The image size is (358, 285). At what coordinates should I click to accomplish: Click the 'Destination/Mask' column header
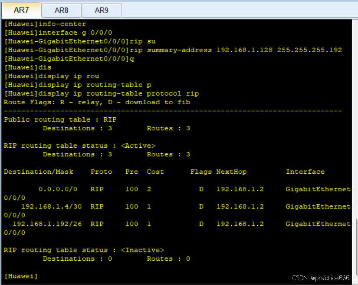pyautogui.click(x=39, y=172)
